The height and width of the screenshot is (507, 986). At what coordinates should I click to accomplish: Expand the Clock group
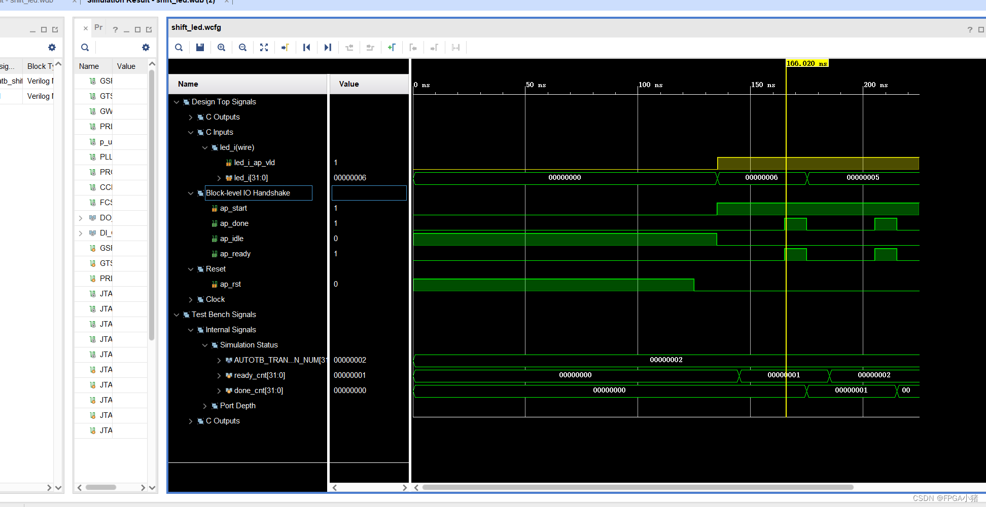coord(191,299)
